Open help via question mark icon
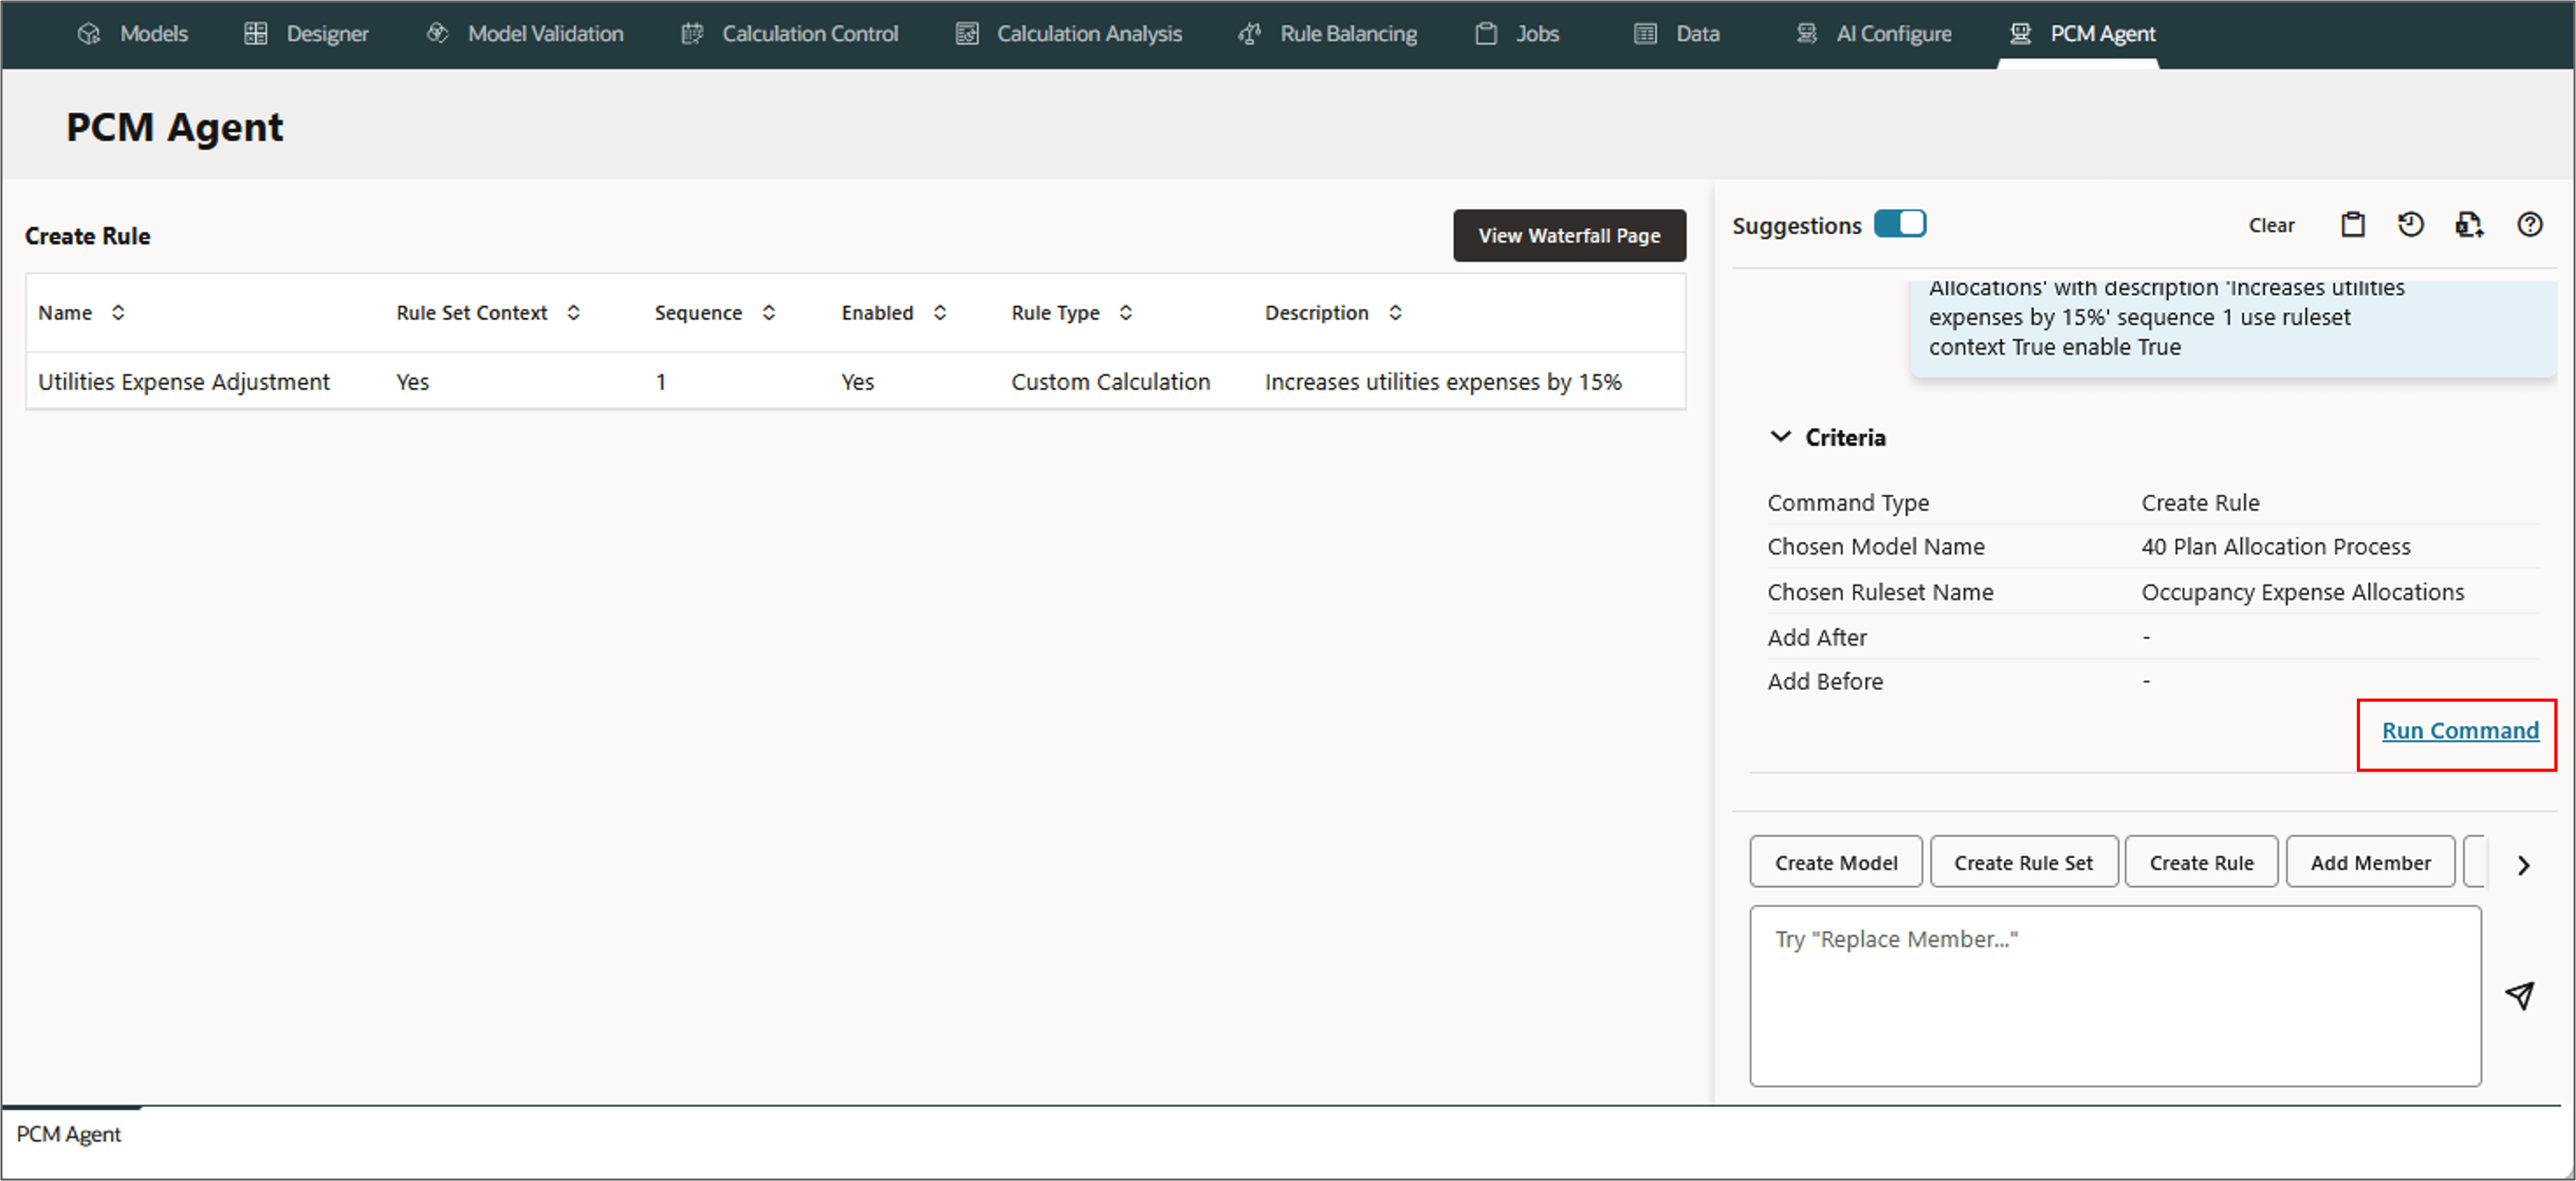This screenshot has height=1181, width=2576. [x=2529, y=225]
